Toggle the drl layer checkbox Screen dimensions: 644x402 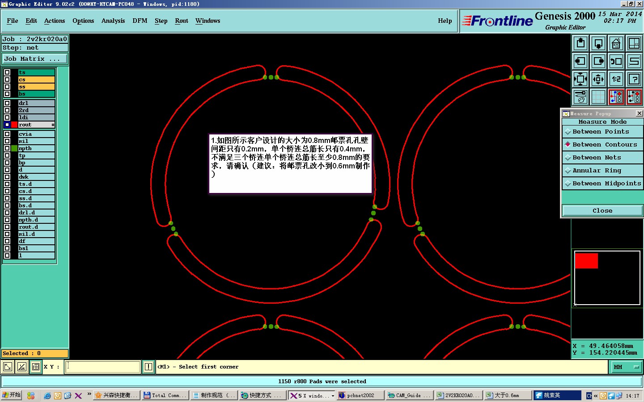[7, 103]
